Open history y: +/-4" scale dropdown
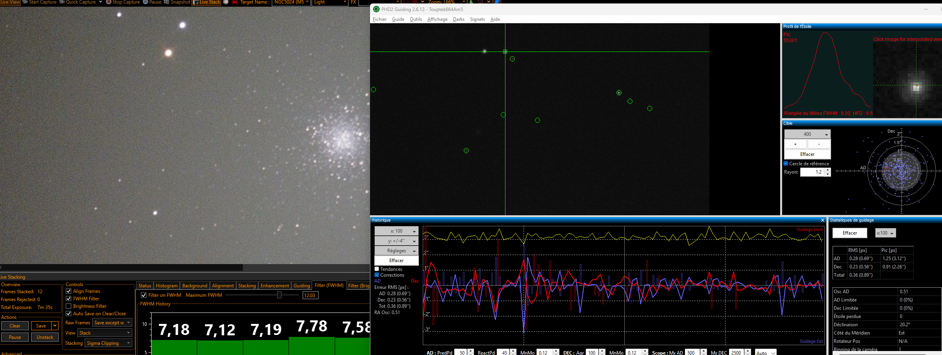 point(396,241)
